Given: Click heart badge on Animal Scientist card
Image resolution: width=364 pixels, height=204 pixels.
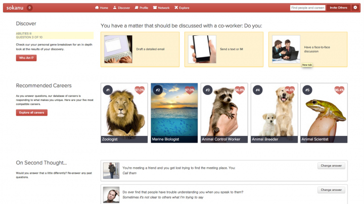Looking at the screenshot, I should pos(339,90).
